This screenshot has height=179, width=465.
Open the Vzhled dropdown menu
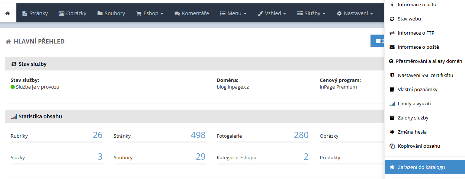click(x=272, y=13)
